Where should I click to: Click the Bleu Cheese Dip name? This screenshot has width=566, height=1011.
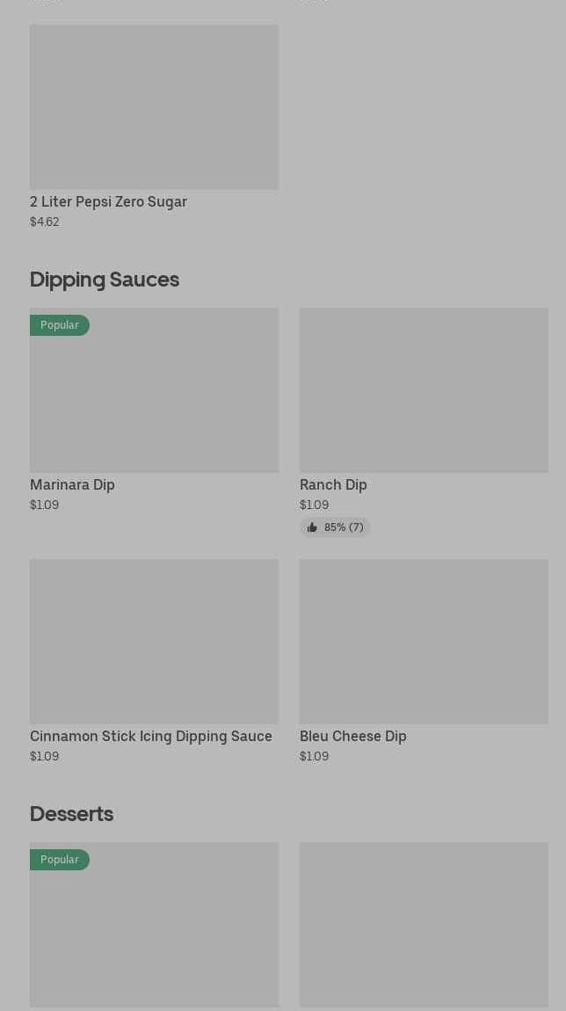[x=353, y=737]
